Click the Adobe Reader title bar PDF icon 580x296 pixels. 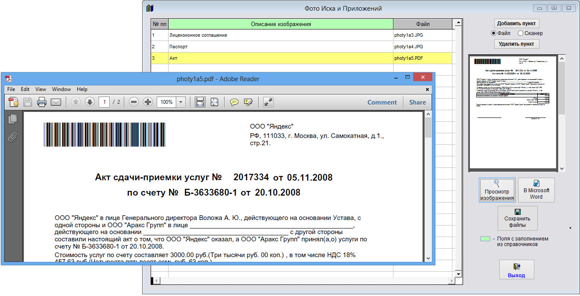tap(8, 78)
